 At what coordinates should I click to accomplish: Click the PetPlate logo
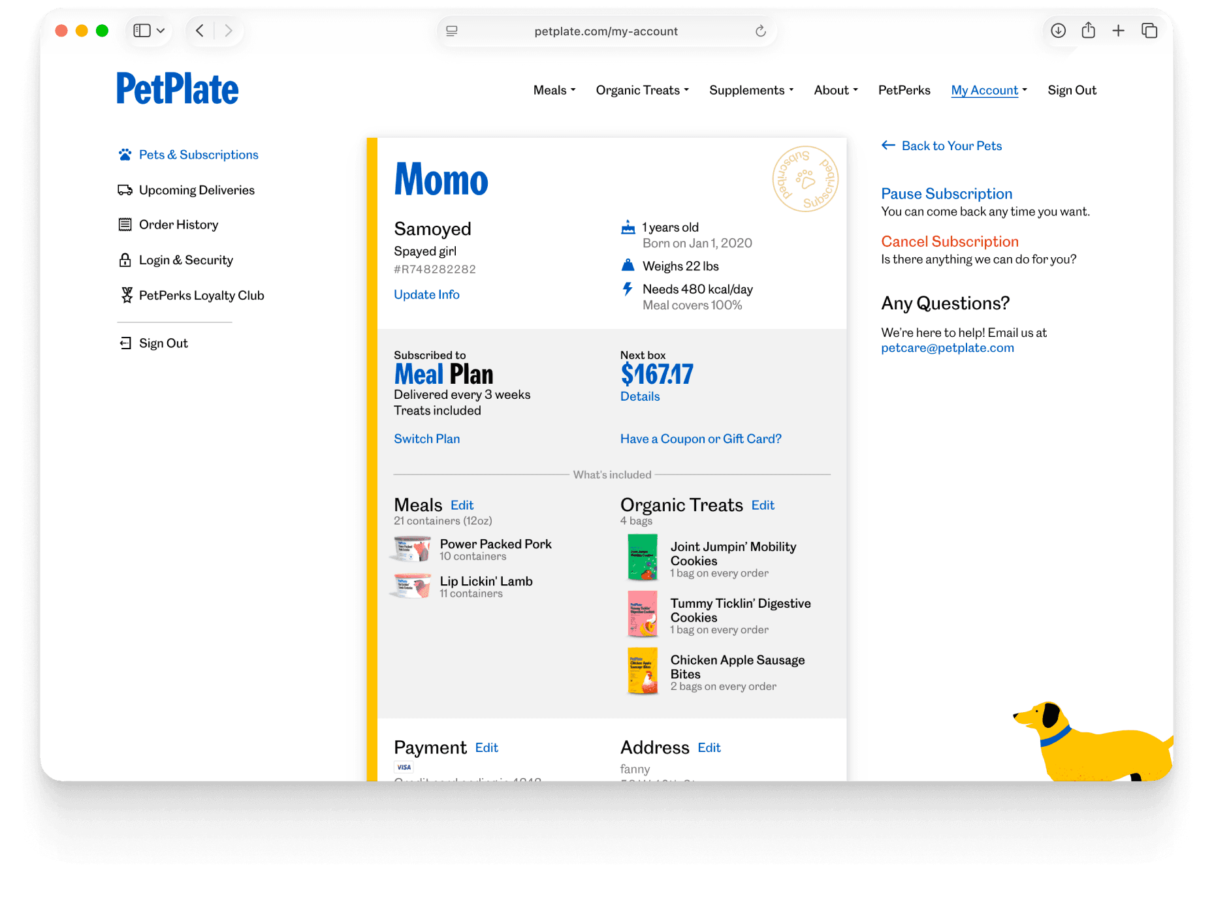click(178, 89)
